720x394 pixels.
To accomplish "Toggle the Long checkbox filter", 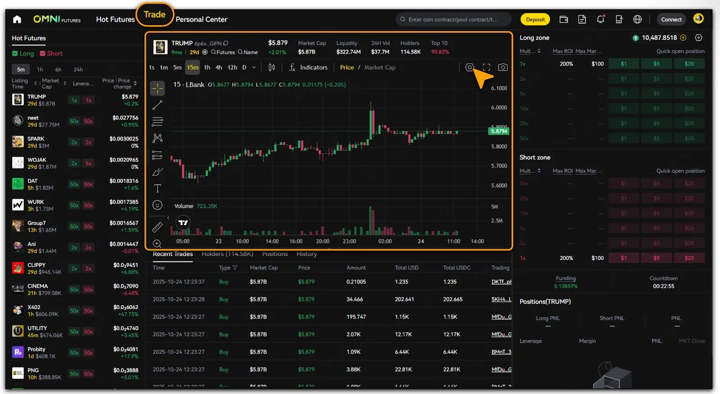I will click(15, 53).
